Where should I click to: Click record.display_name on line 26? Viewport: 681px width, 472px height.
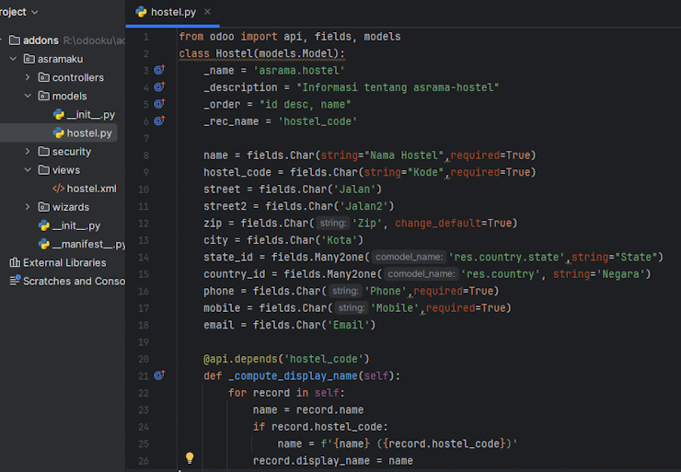pos(311,460)
